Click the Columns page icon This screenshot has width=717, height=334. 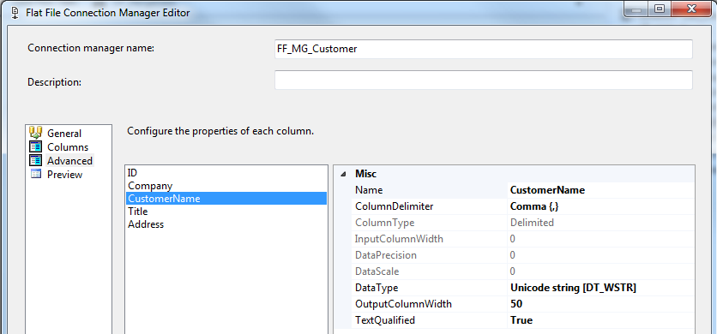pyautogui.click(x=36, y=146)
